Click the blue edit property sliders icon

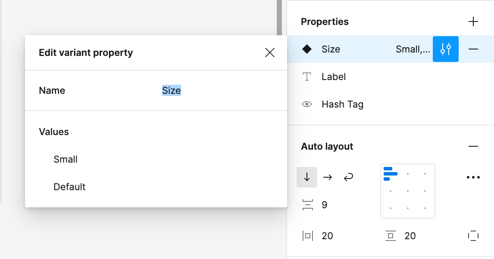pyautogui.click(x=445, y=49)
